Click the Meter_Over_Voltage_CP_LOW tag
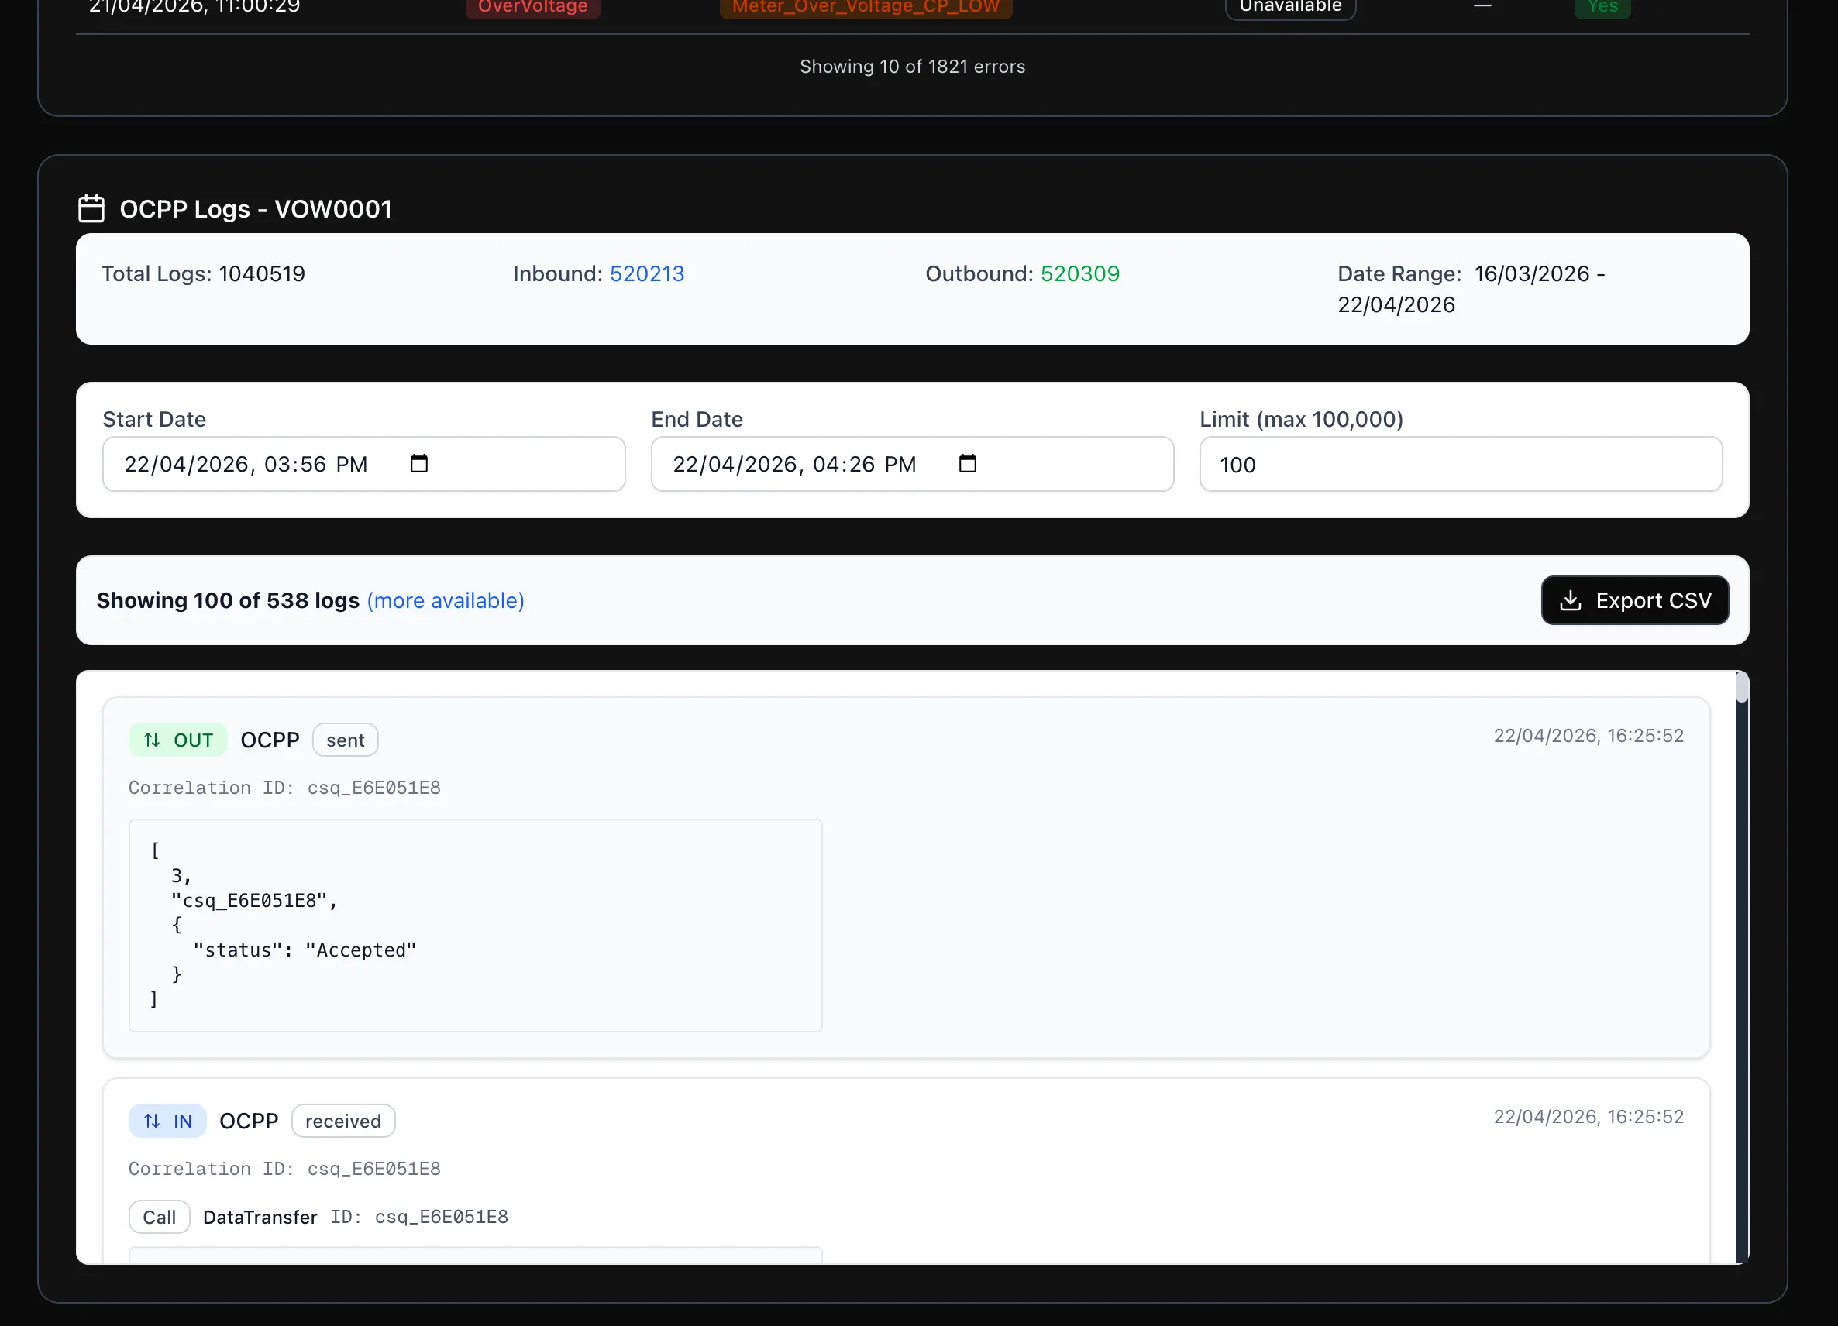 pos(866,6)
